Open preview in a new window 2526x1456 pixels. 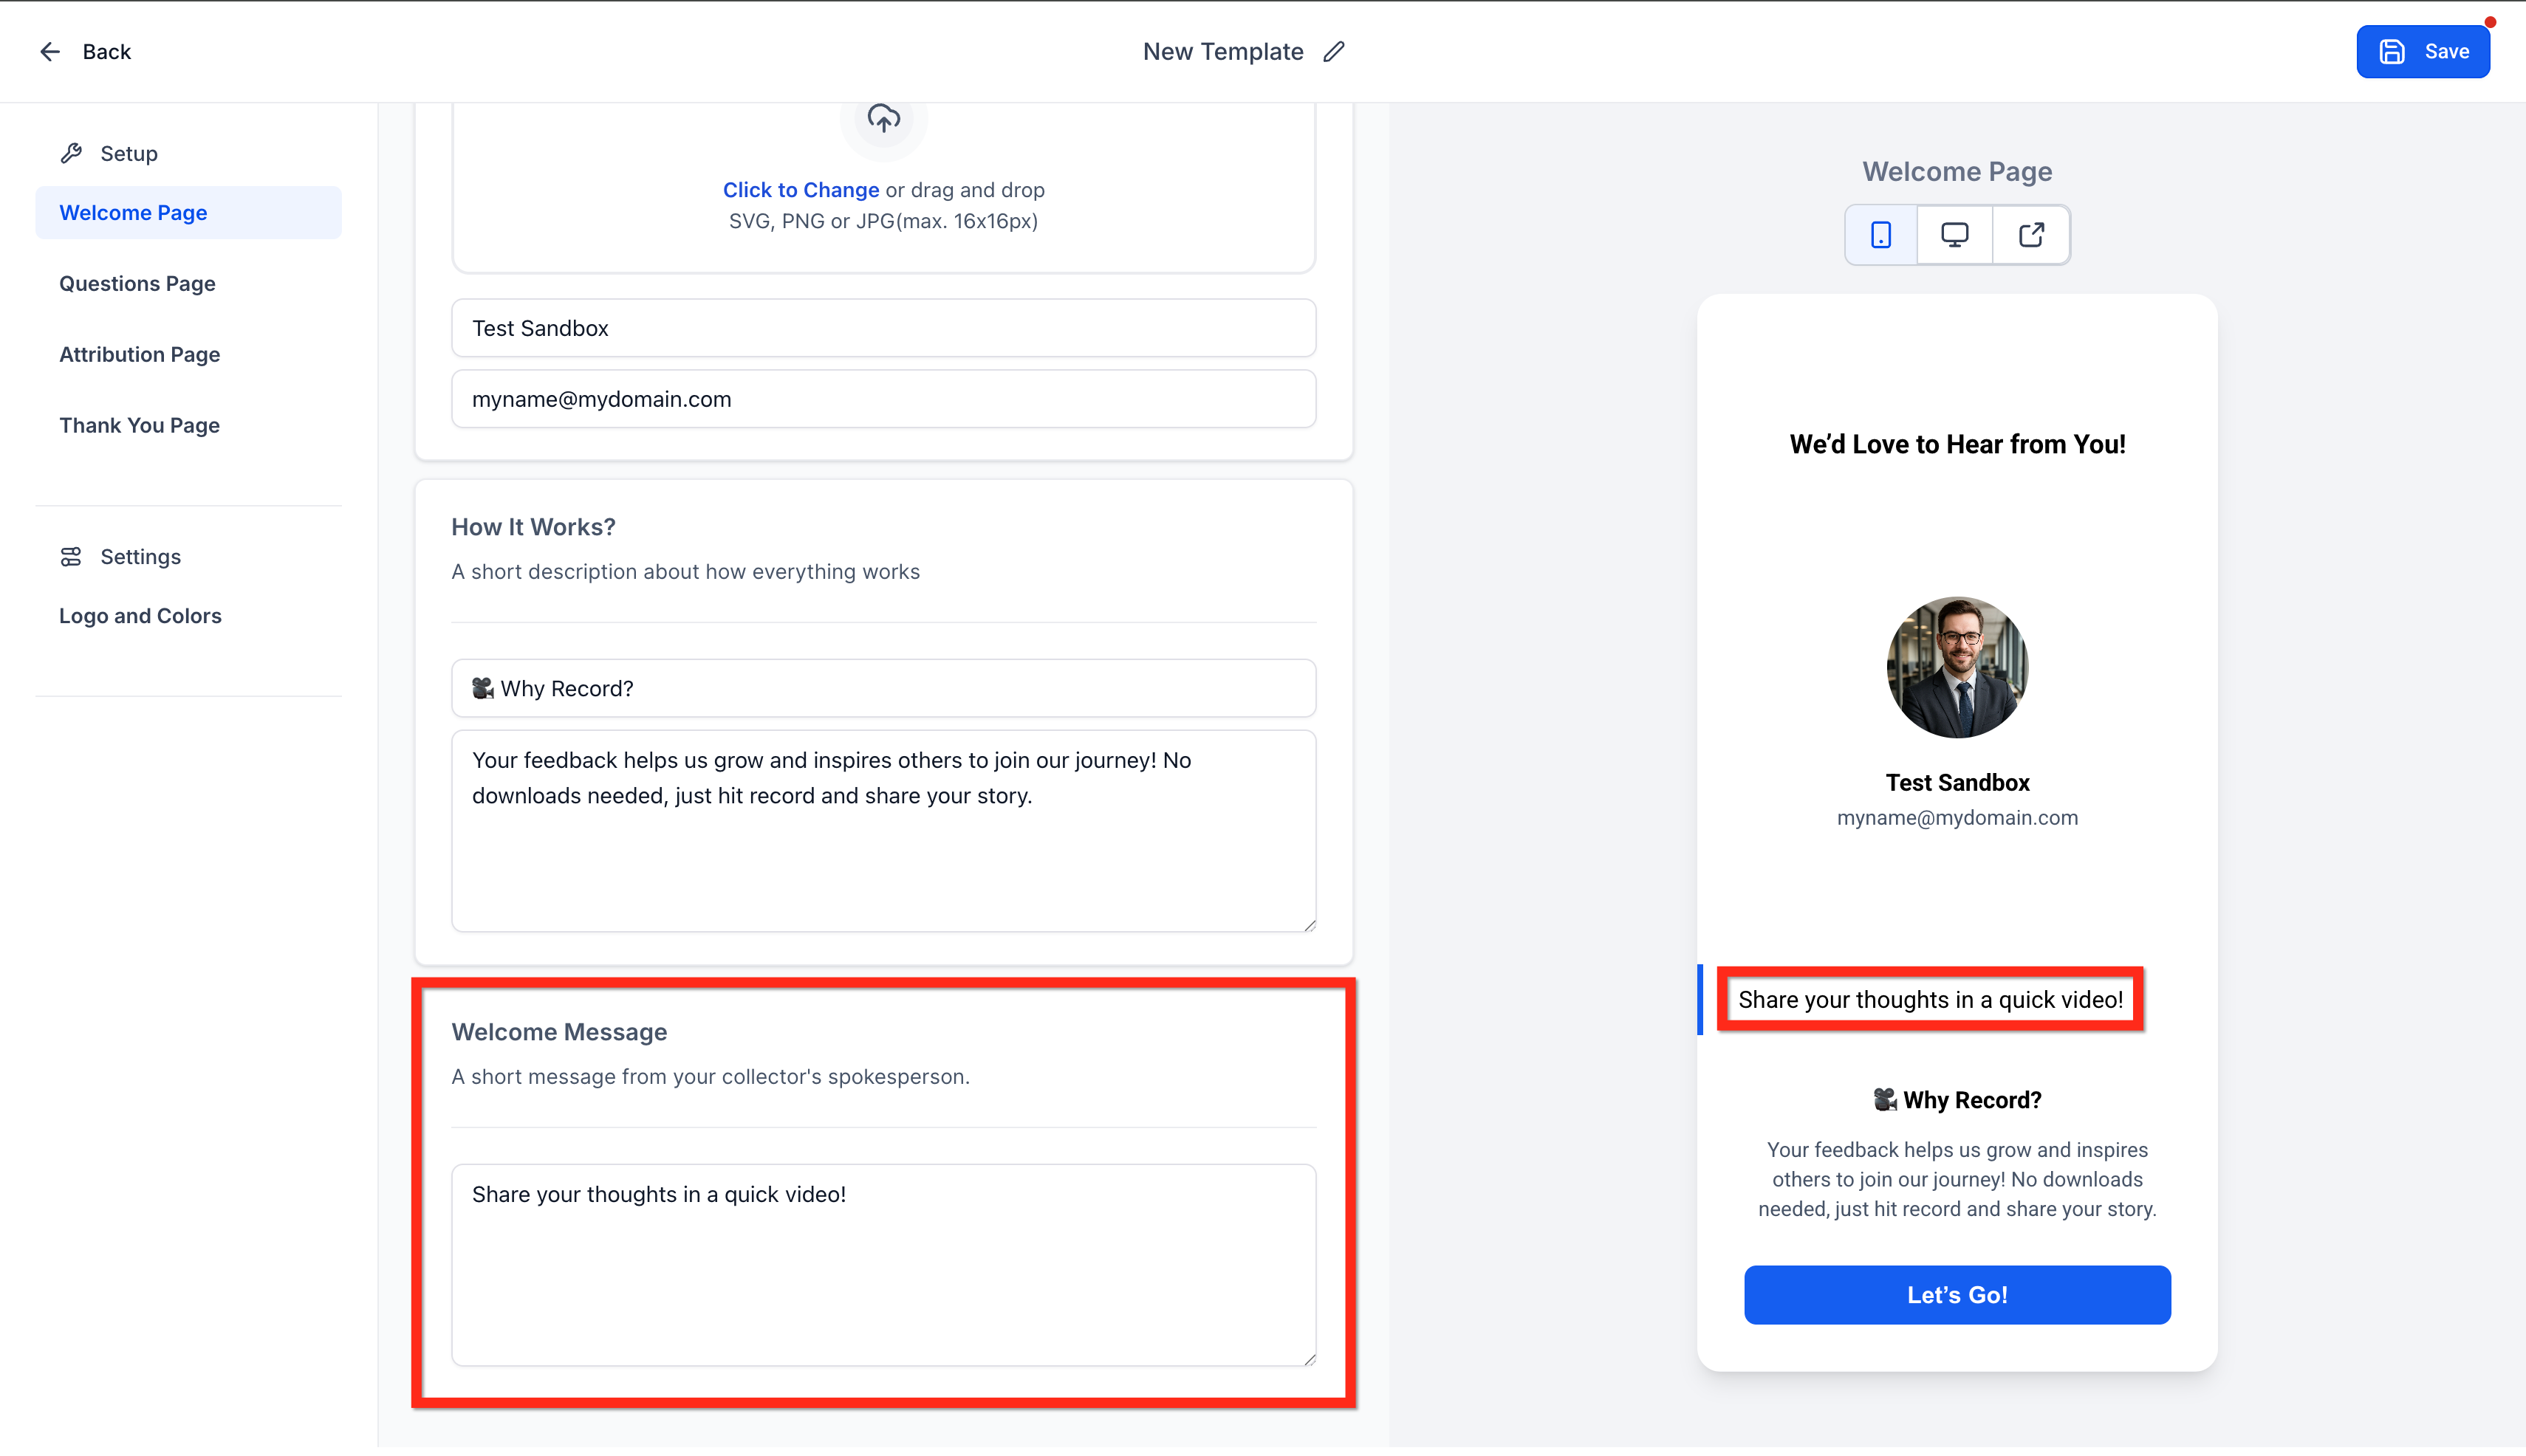(x=2031, y=235)
